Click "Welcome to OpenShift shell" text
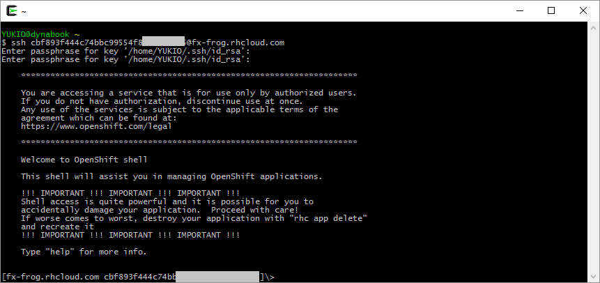This screenshot has width=600, height=283. [84, 160]
